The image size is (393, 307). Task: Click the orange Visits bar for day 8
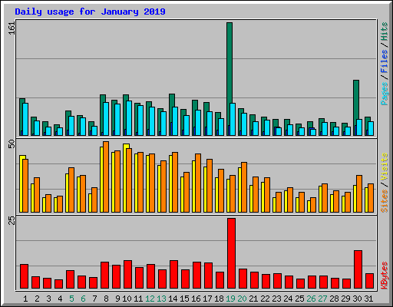106,177
